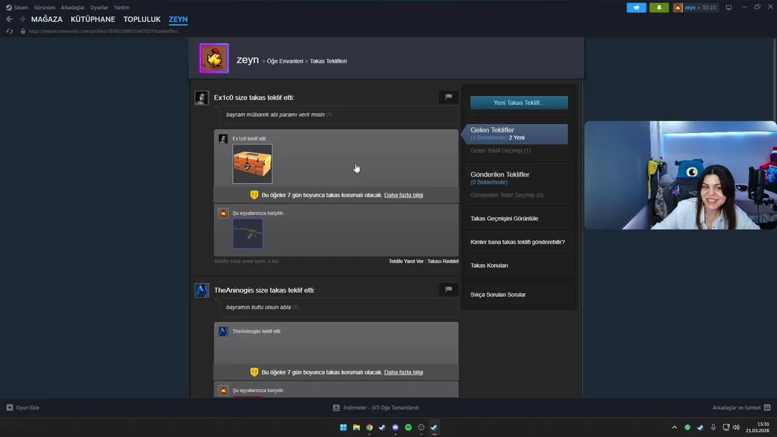Open the green notifications bell
Screen dimensions: 777x437
(x=659, y=7)
